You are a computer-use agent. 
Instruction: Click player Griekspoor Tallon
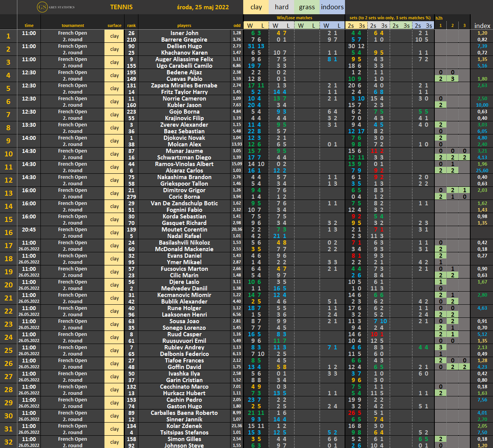184,184
